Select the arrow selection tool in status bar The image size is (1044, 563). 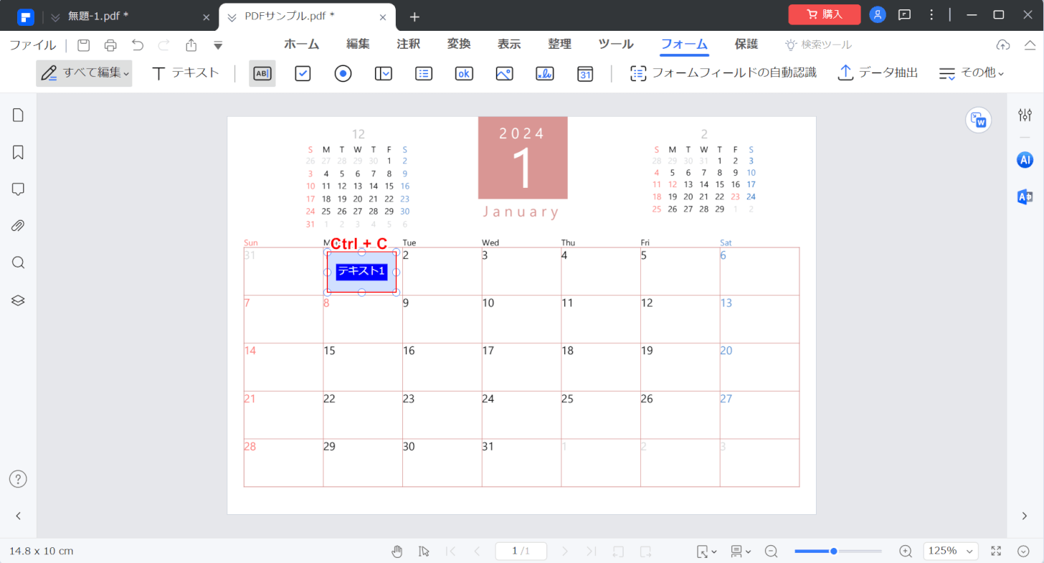click(x=424, y=551)
